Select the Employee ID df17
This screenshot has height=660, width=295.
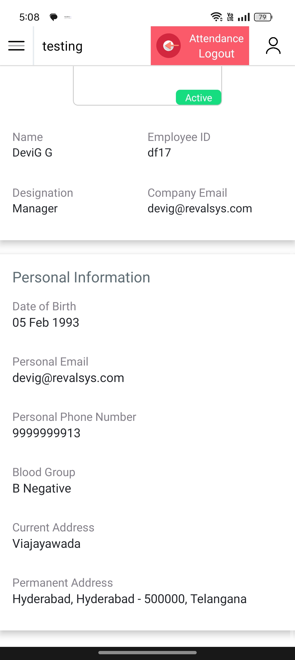159,153
